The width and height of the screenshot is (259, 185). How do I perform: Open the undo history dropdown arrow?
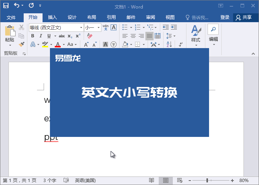[22, 6]
